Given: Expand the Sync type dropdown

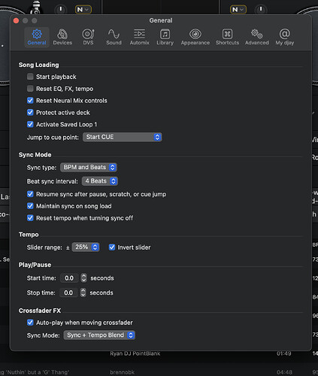Looking at the screenshot, I should (89, 167).
